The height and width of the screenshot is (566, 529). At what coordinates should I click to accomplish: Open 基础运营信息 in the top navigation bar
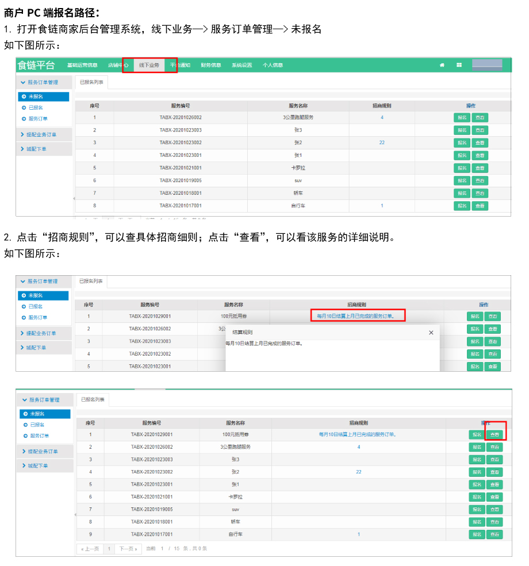(x=82, y=65)
